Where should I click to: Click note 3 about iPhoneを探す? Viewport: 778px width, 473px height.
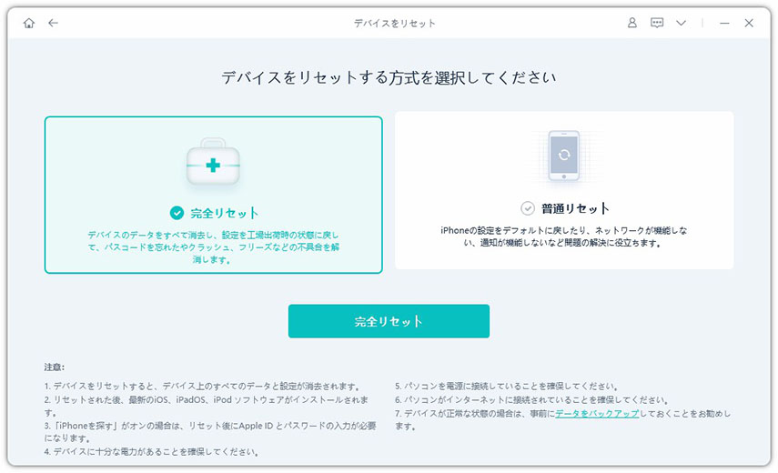(210, 432)
